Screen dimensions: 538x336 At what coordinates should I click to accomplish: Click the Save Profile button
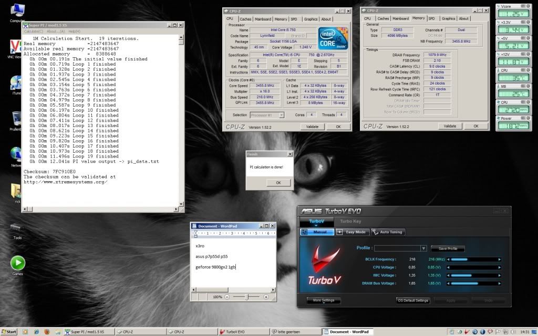[448, 248]
